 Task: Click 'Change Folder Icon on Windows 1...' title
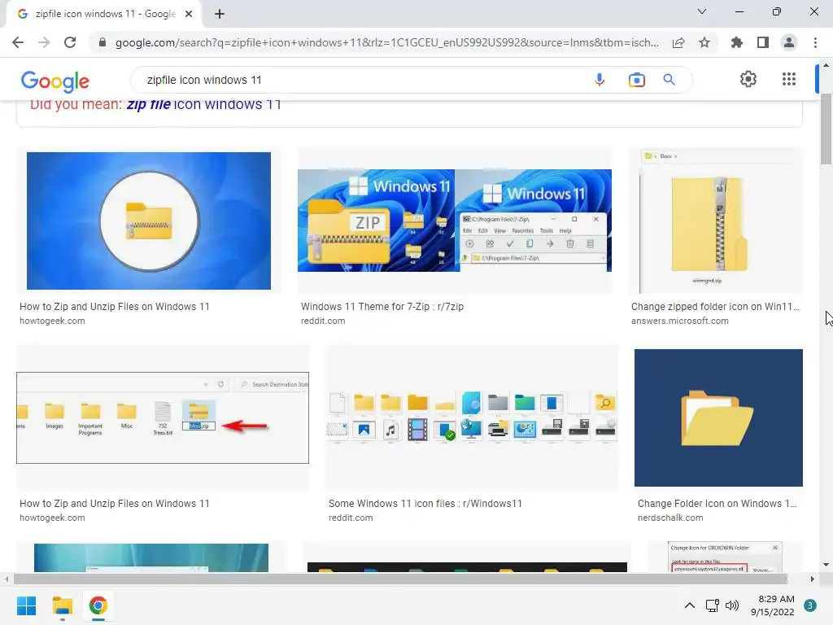tap(717, 503)
